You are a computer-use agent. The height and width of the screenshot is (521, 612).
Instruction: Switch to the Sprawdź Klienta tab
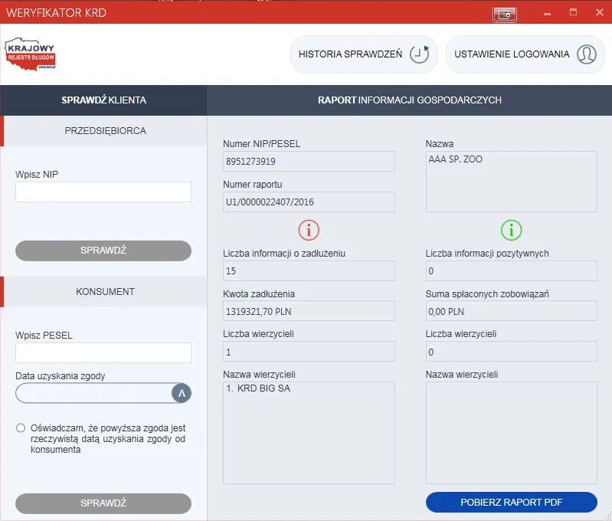pos(103,100)
